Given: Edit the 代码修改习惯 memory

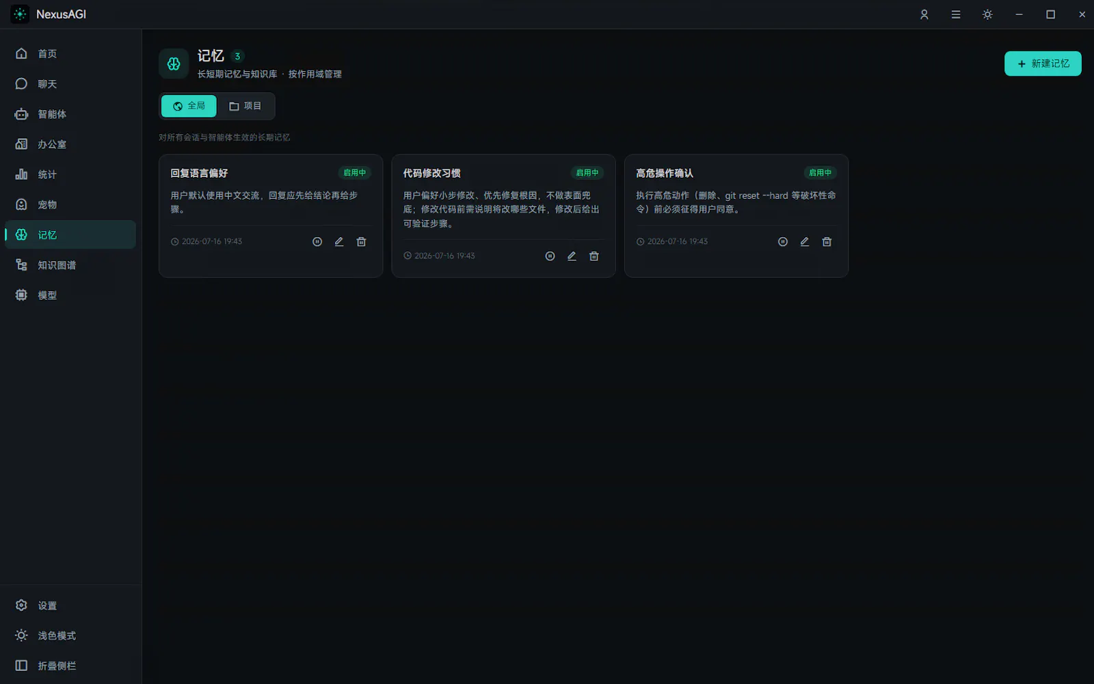Looking at the screenshot, I should point(572,256).
